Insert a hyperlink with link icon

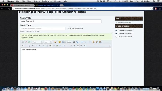click(x=50, y=45)
